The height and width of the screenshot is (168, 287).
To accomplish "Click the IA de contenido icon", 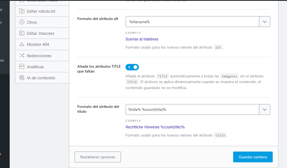I will click(22, 78).
